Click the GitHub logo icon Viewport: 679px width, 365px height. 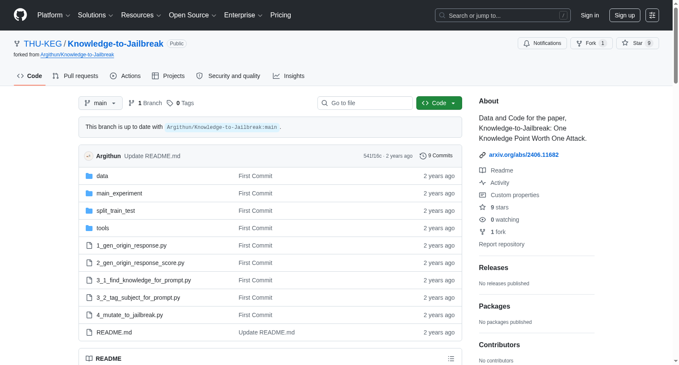[20, 15]
